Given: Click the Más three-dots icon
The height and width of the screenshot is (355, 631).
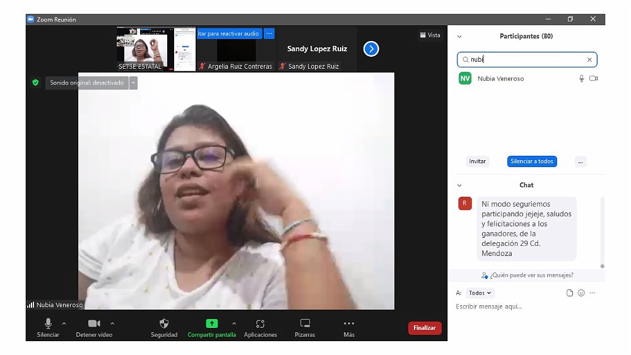Looking at the screenshot, I should coord(349,323).
